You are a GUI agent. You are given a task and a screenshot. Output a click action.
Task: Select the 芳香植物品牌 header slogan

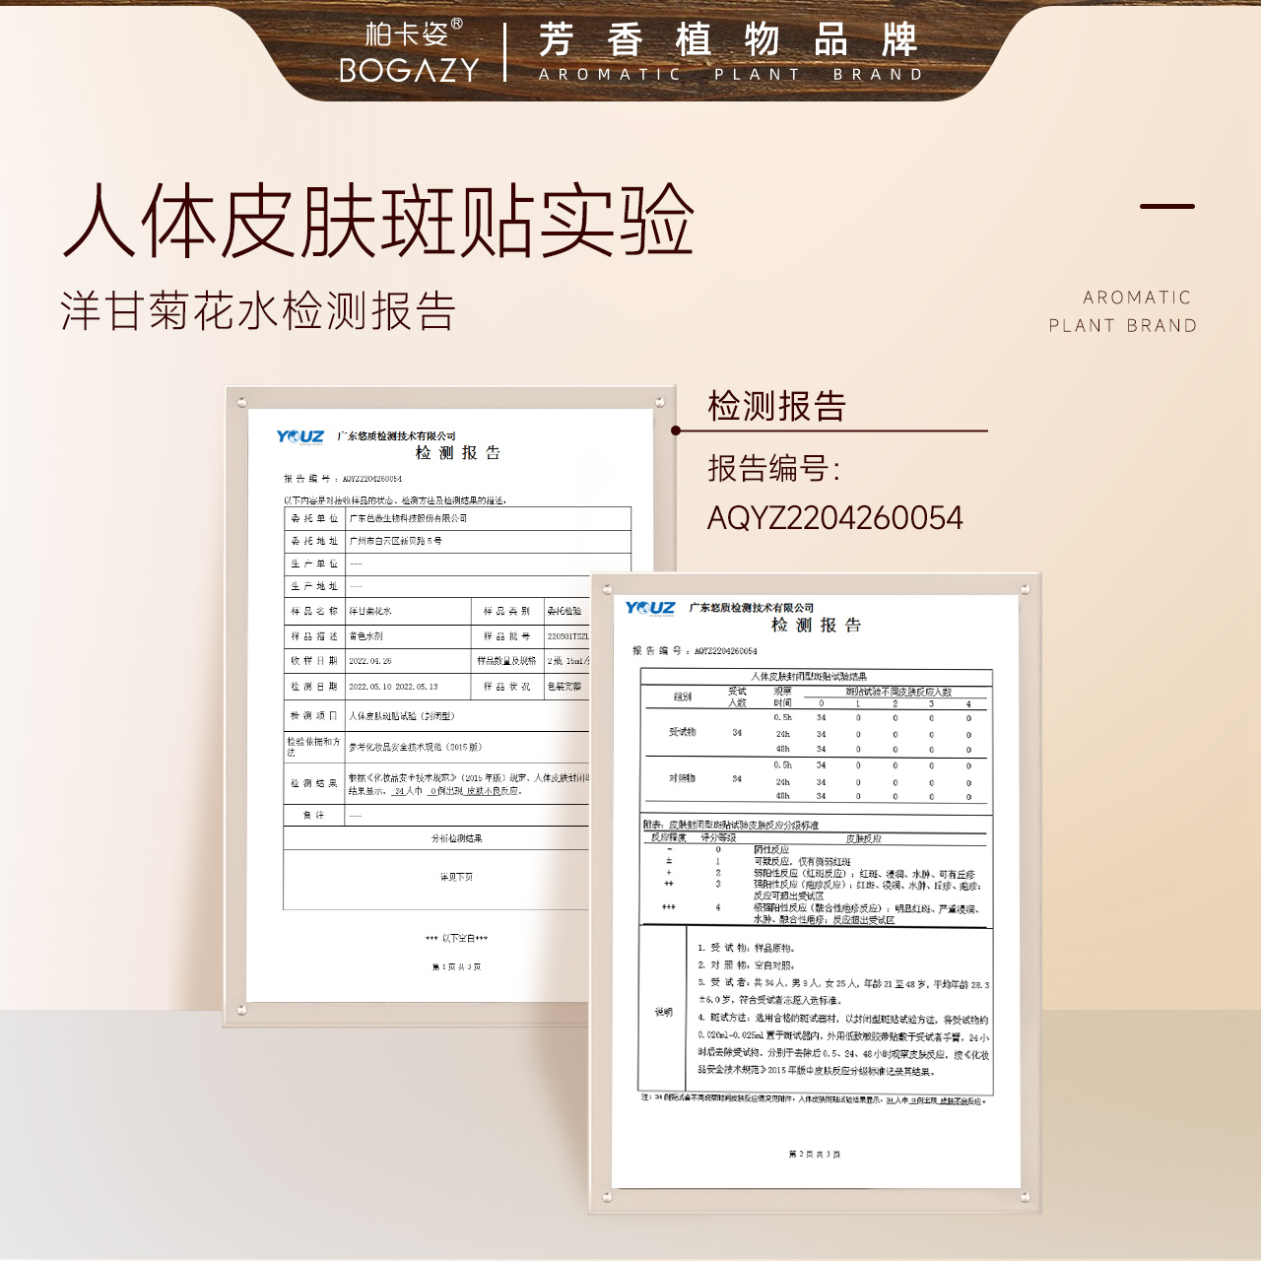click(728, 40)
